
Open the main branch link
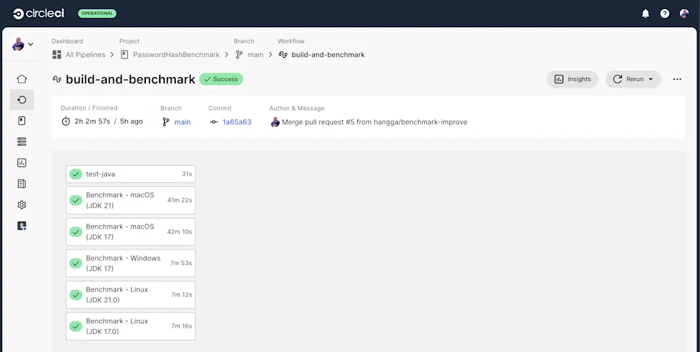point(183,122)
